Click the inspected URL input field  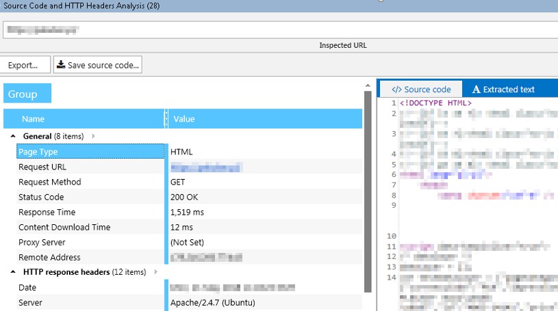(x=279, y=29)
